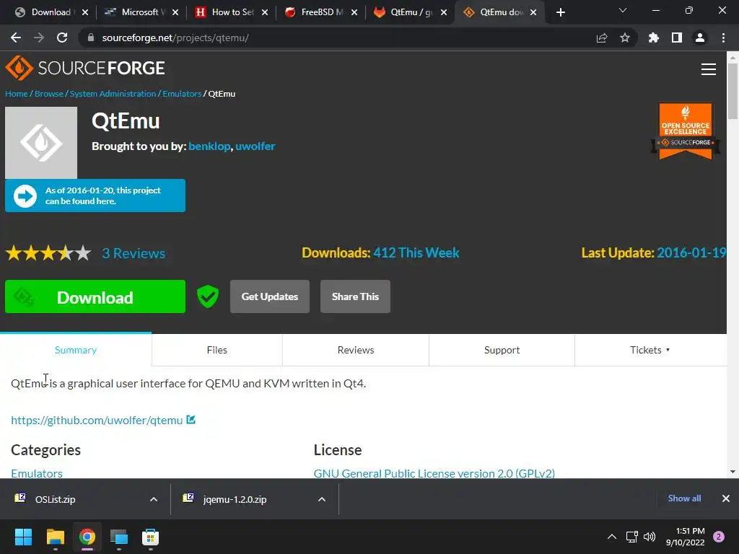Screen dimensions: 739x554
Task: Open the Chrome extensions puzzle icon
Action: (x=654, y=38)
